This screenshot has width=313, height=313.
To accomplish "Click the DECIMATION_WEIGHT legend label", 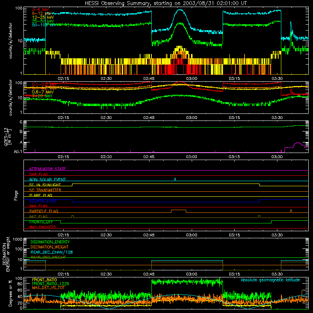I will (x=50, y=247).
